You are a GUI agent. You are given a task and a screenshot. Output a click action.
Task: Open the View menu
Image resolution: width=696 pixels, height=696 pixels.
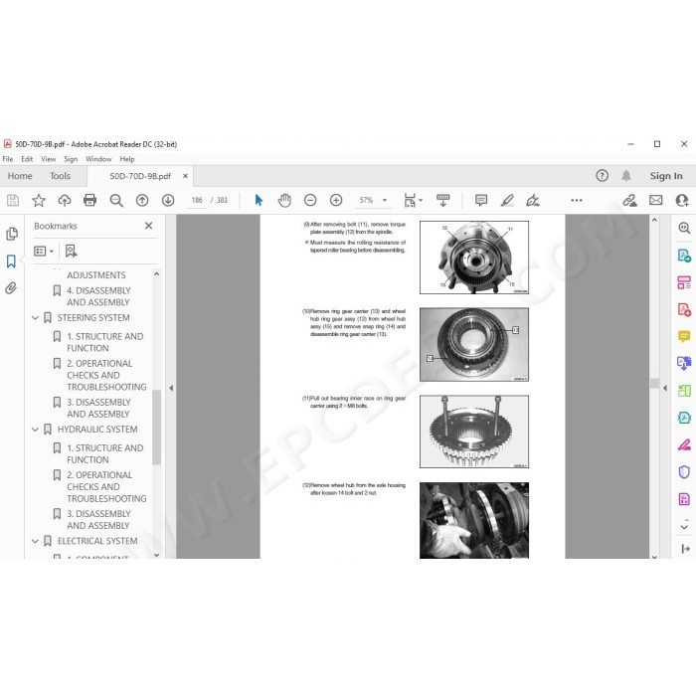tap(49, 159)
